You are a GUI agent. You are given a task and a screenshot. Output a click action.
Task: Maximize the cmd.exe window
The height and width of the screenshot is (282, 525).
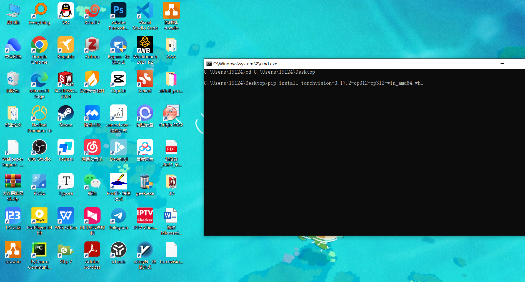point(518,64)
